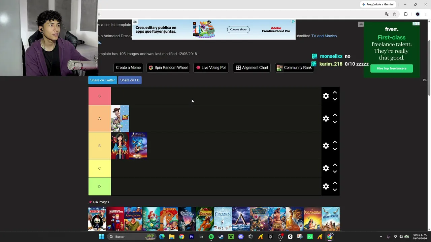Open the Windows Start menu
Image resolution: width=431 pixels, height=242 pixels.
101,237
